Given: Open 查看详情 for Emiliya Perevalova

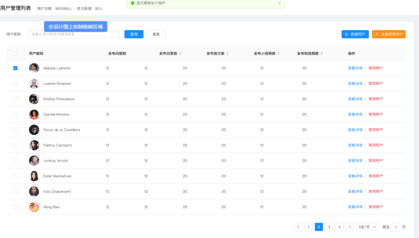Looking at the screenshot, I should (x=355, y=99).
